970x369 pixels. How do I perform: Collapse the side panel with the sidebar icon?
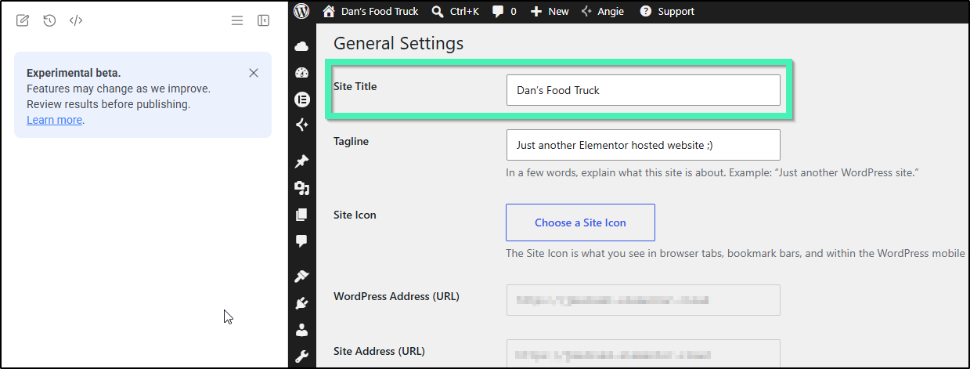(x=263, y=20)
